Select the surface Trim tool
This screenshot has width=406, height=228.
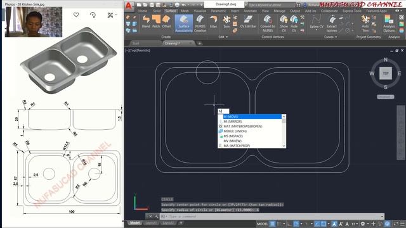(x=226, y=22)
